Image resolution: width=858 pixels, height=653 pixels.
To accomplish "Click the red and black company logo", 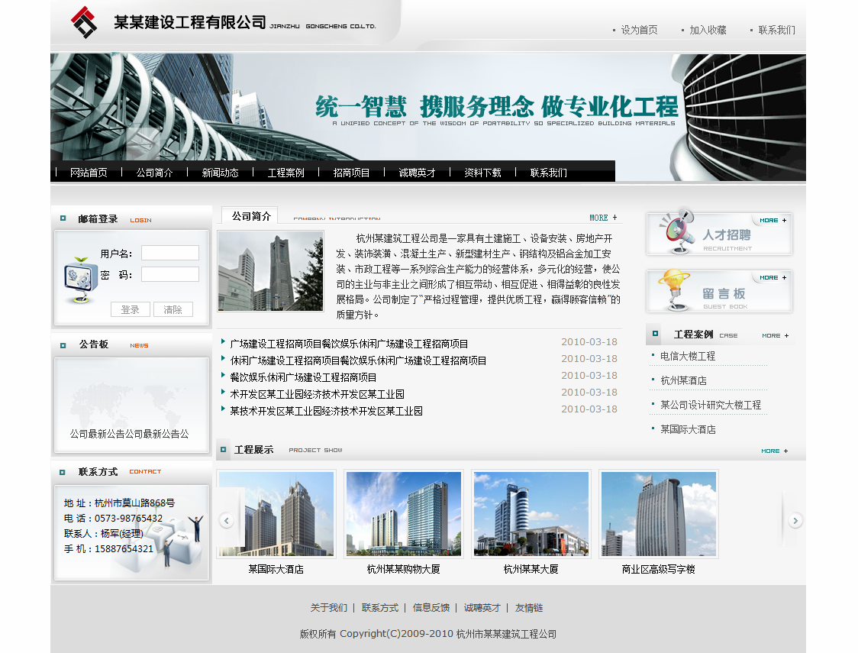I will coord(84,22).
